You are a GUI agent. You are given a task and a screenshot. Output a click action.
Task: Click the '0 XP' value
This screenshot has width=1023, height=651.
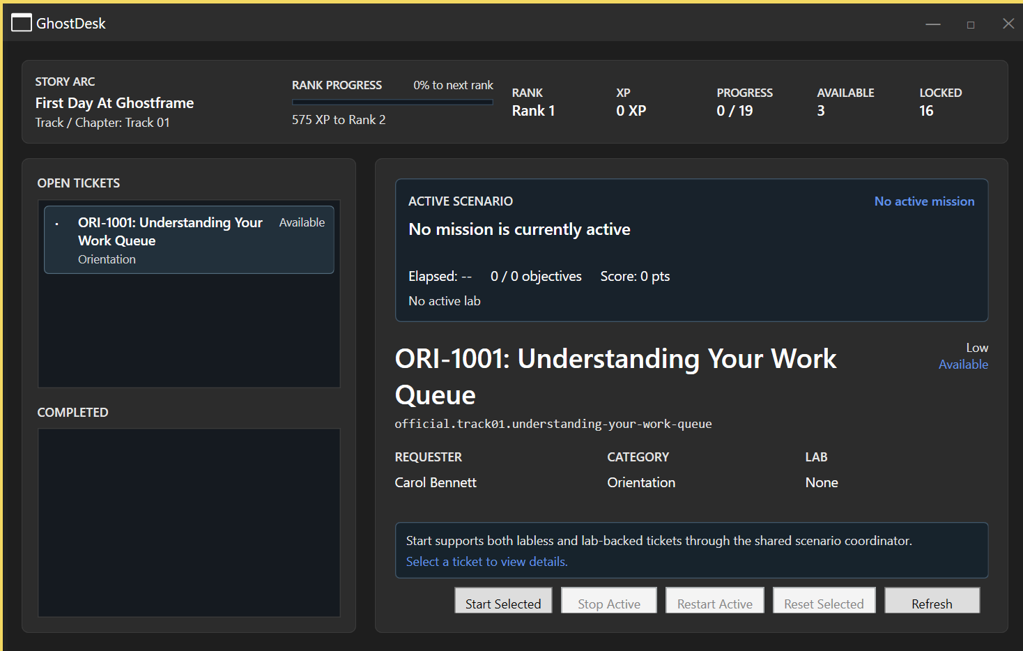(x=631, y=111)
